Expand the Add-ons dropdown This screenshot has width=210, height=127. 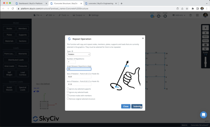point(179,15)
